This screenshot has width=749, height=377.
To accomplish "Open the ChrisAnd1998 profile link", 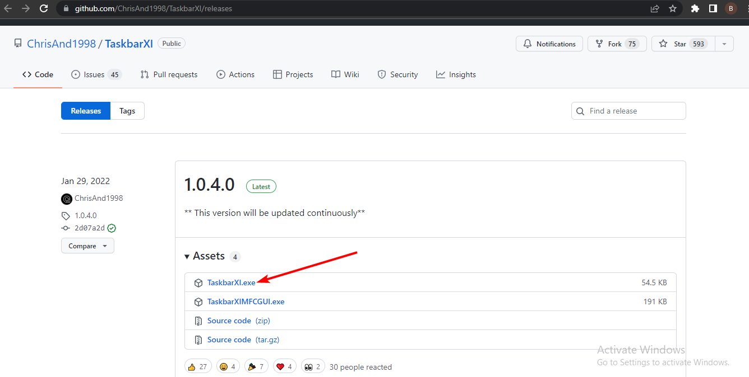I will tap(98, 198).
